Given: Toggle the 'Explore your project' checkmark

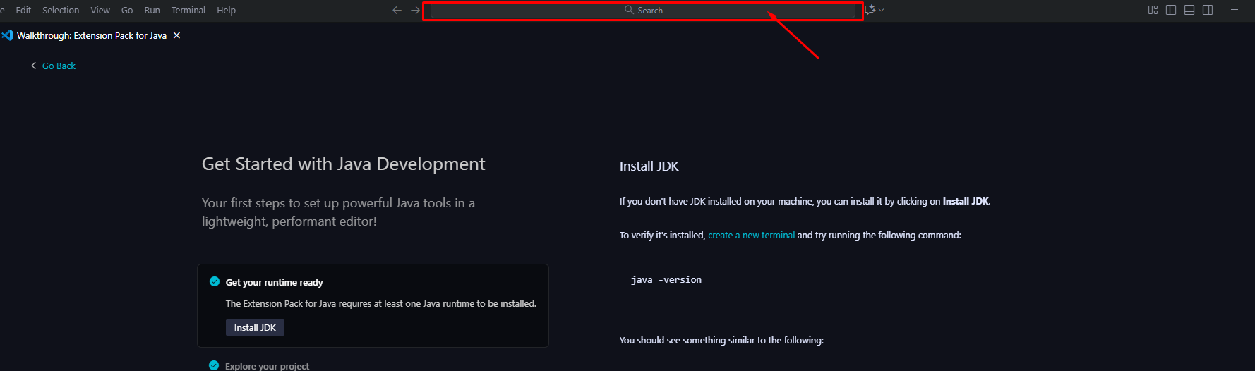Looking at the screenshot, I should point(214,365).
